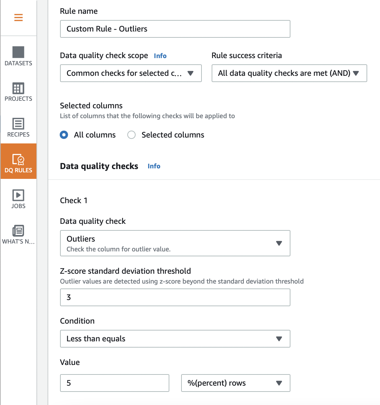Viewport: 380px width, 405px height.
Task: Open the What's New newspaper icon
Action: (18, 231)
